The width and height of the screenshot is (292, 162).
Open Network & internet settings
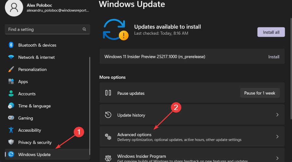(x=47, y=57)
